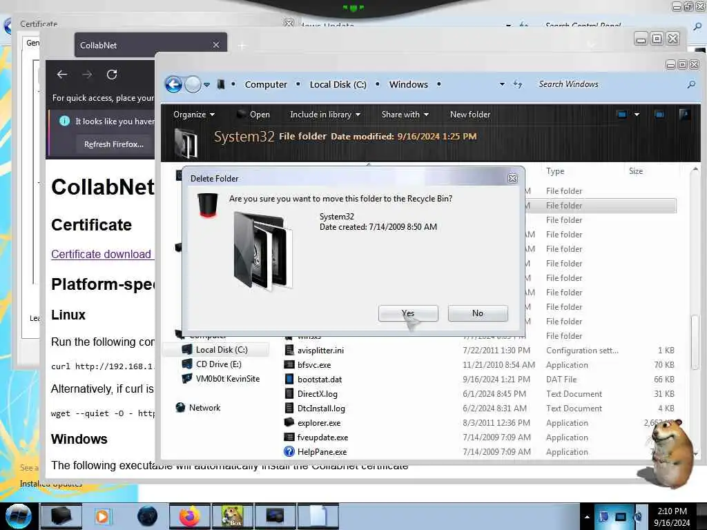Select Windows in the address breadcrumb
Viewport: 707px width, 530px height.
coord(409,84)
